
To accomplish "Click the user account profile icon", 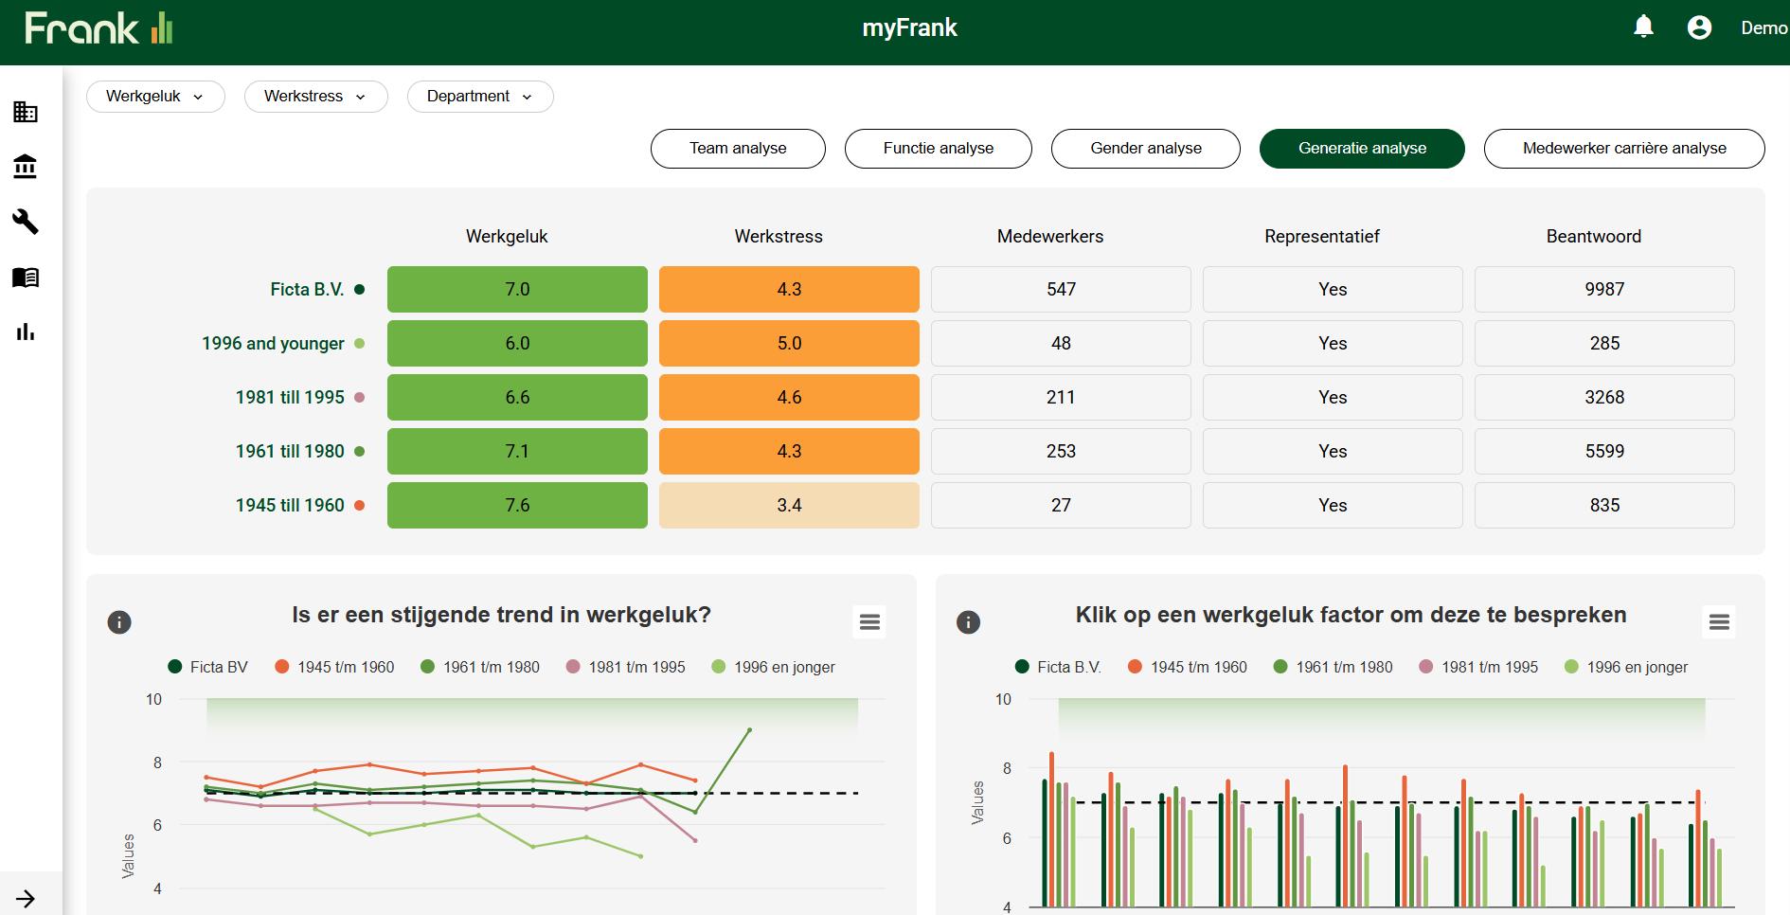I will pos(1699,27).
